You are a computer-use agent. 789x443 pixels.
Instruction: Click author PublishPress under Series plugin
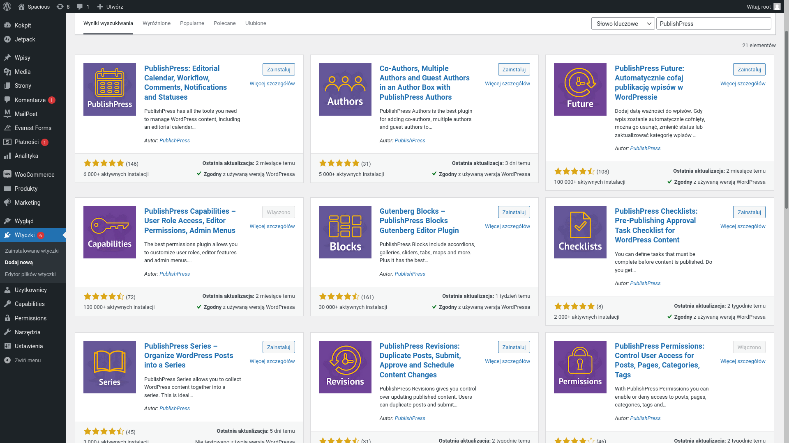tap(175, 409)
